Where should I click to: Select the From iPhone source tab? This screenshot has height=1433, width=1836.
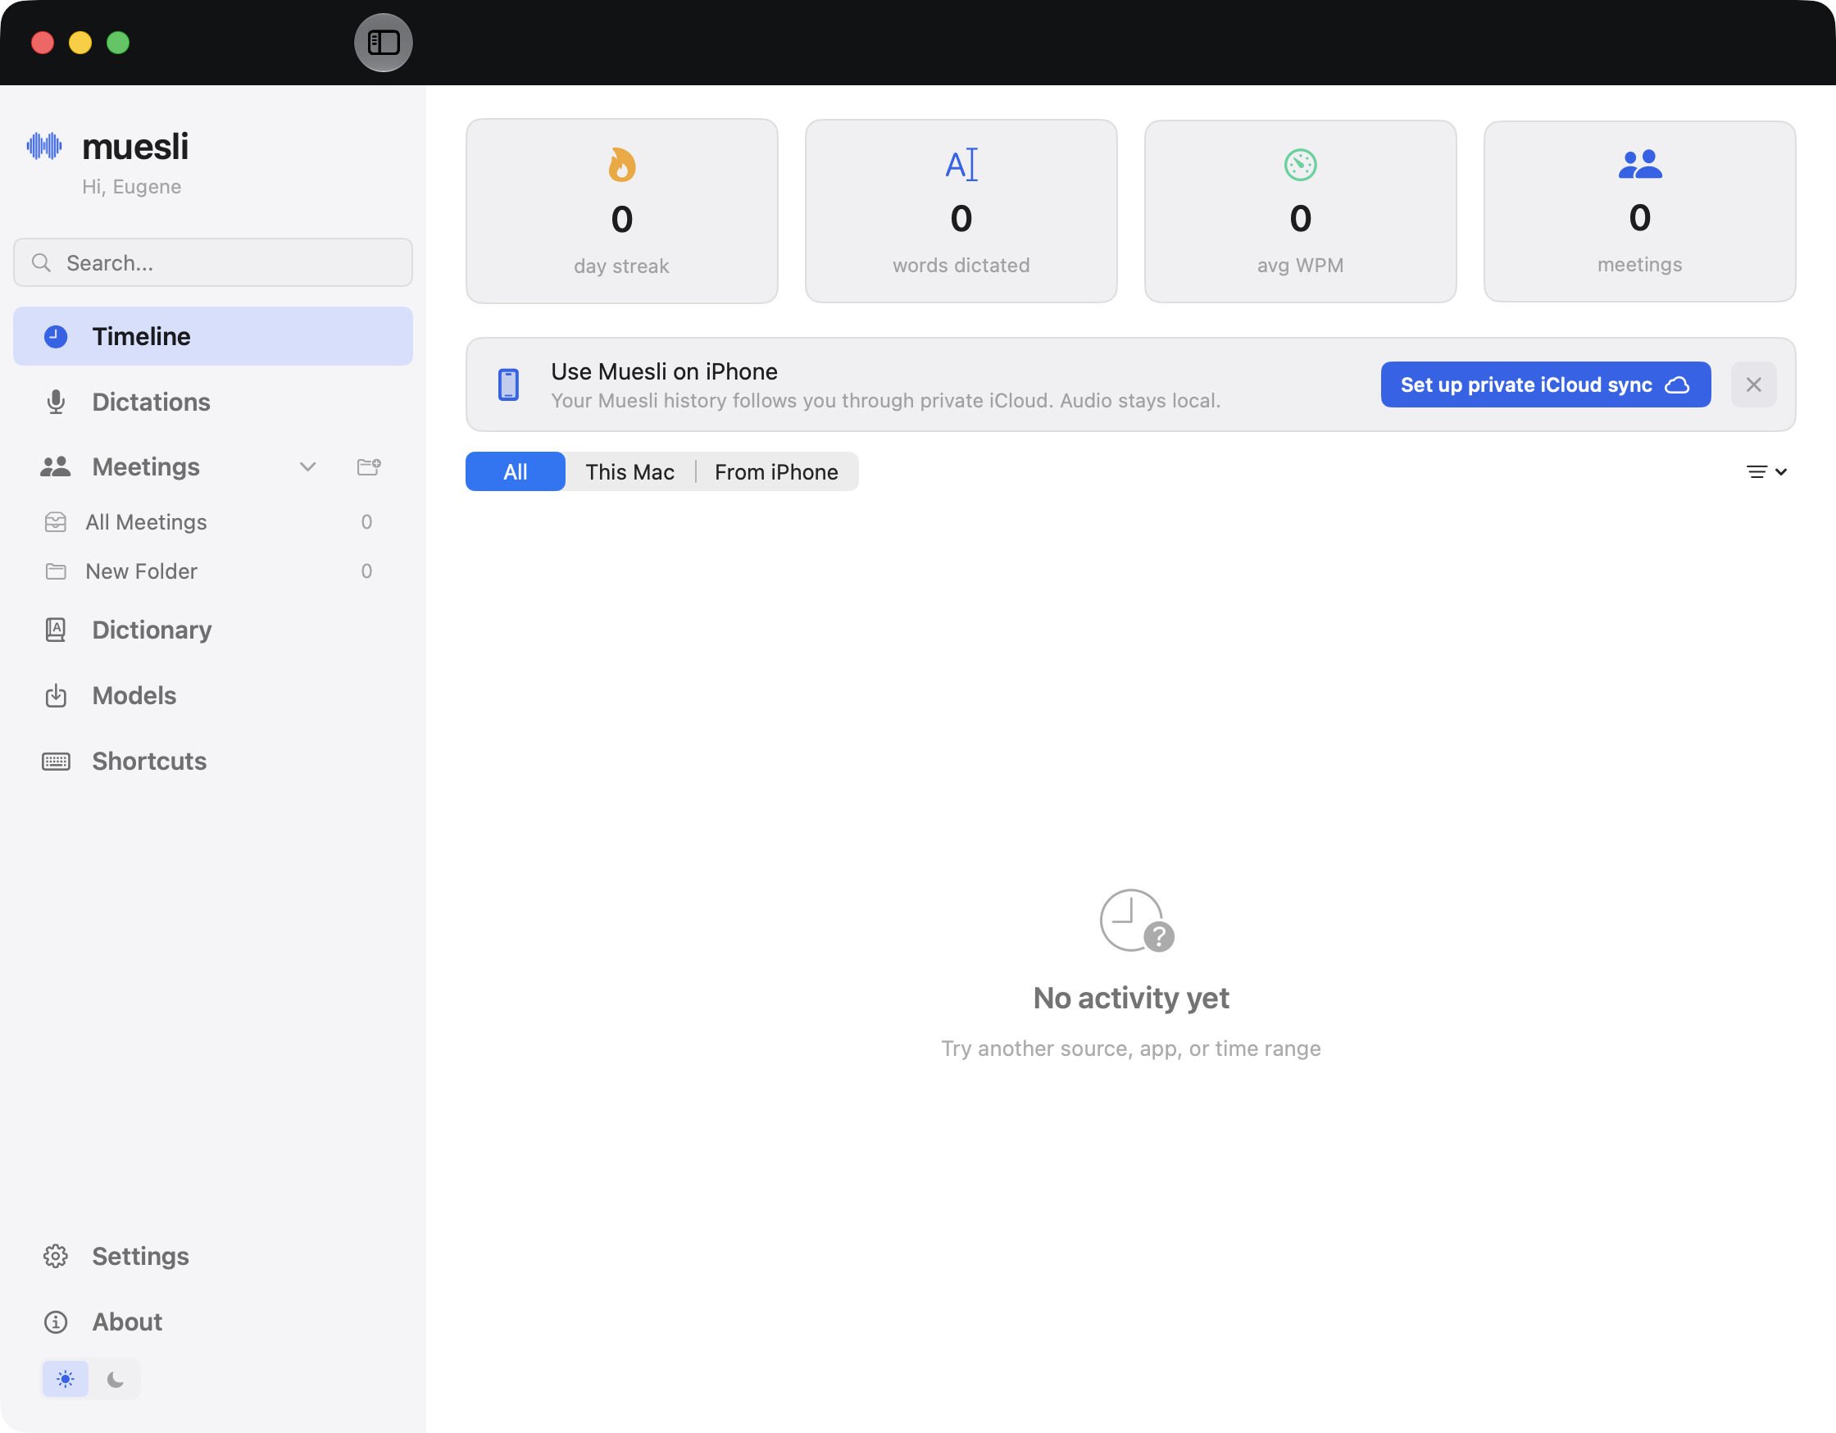coord(777,471)
